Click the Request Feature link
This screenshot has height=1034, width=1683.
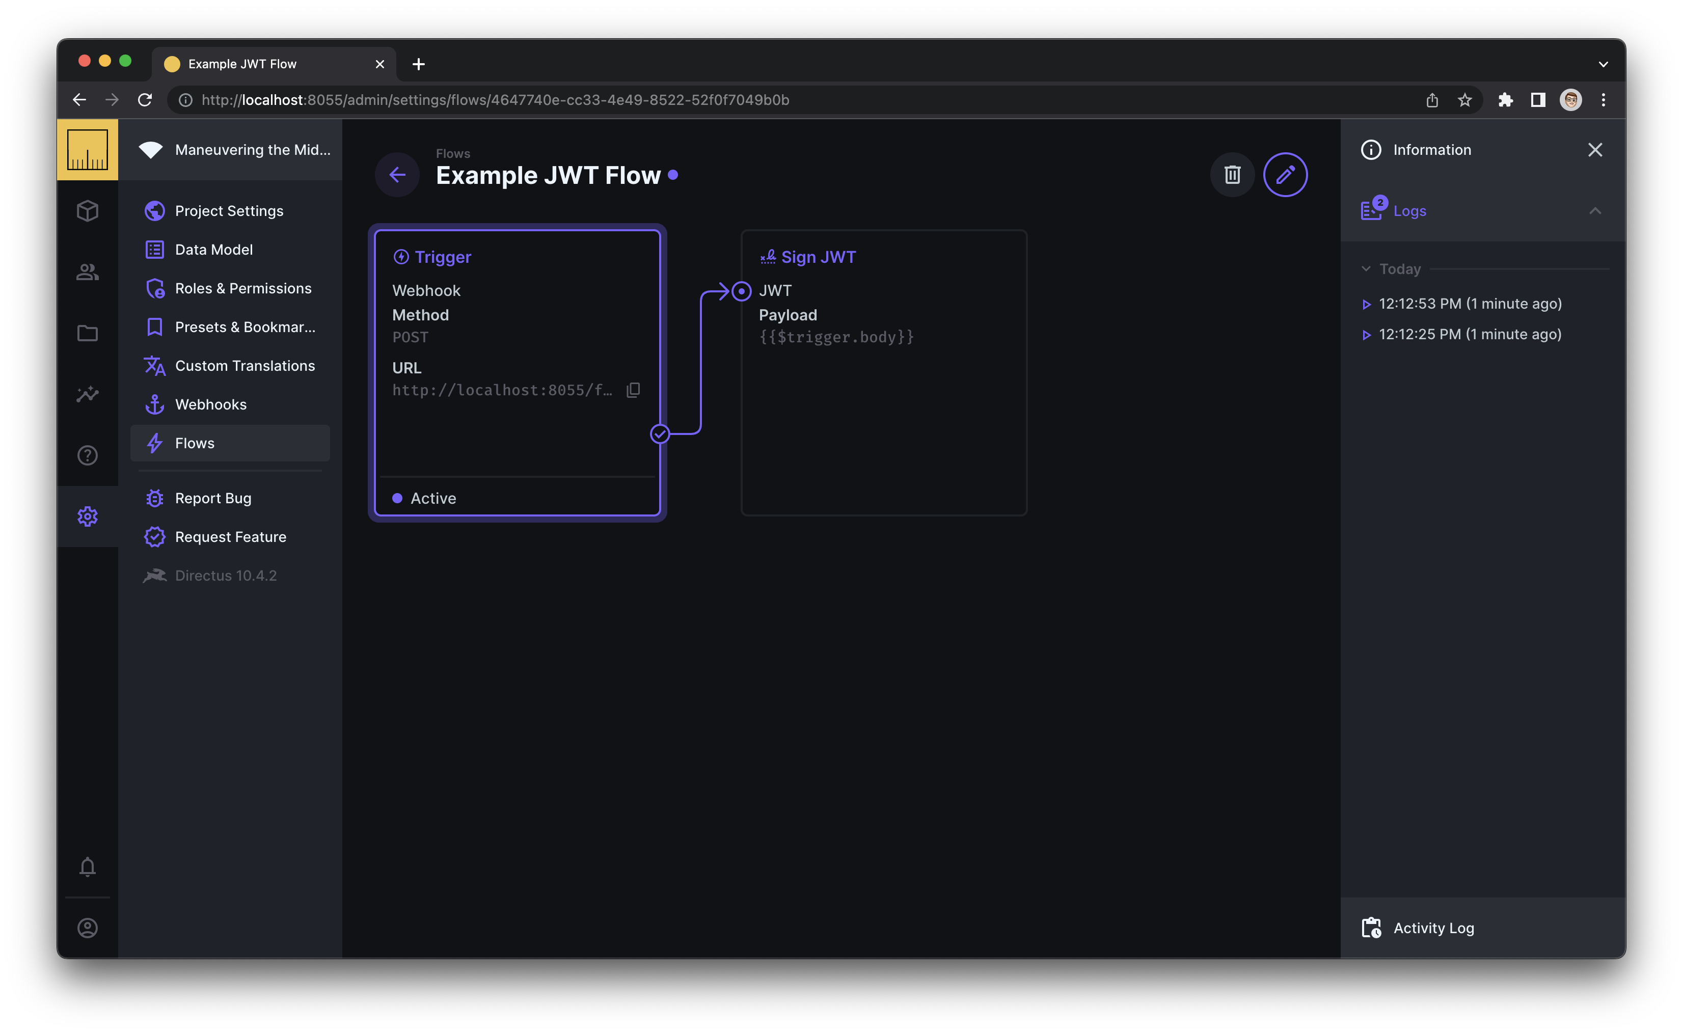click(x=230, y=537)
